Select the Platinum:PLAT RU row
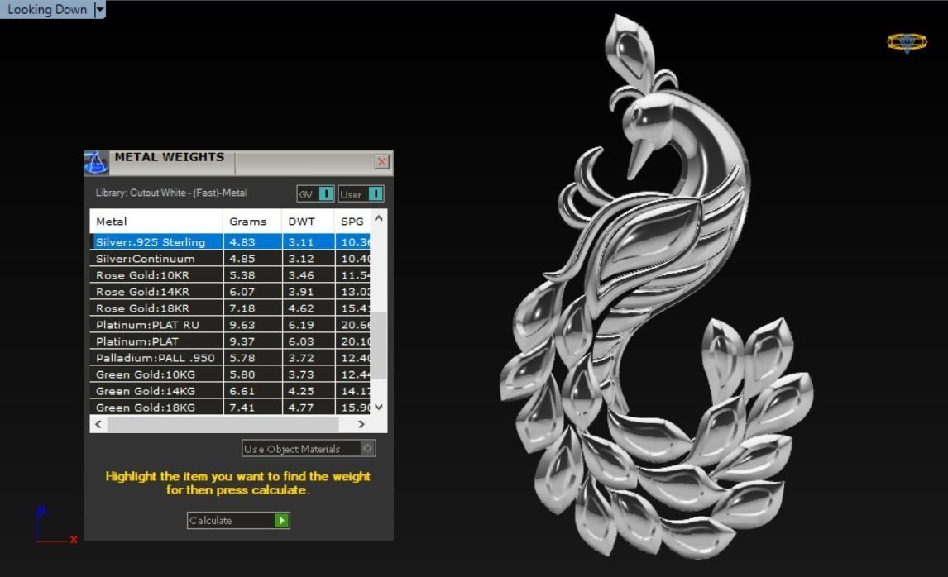The width and height of the screenshot is (948, 577). 230,324
